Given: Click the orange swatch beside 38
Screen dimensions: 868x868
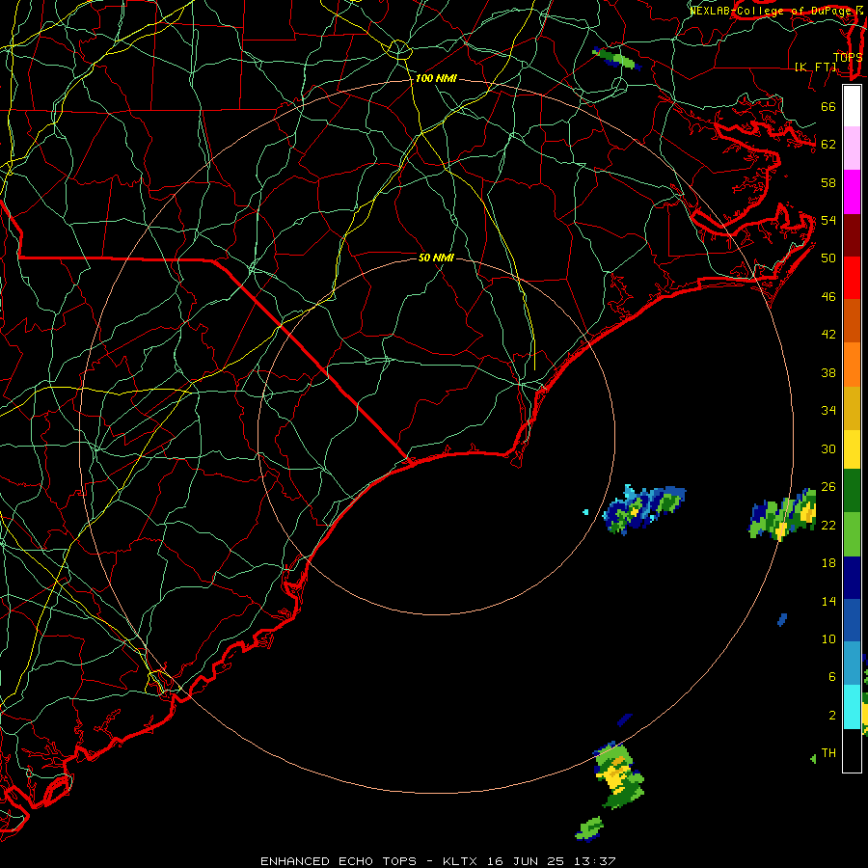Looking at the screenshot, I should [852, 365].
